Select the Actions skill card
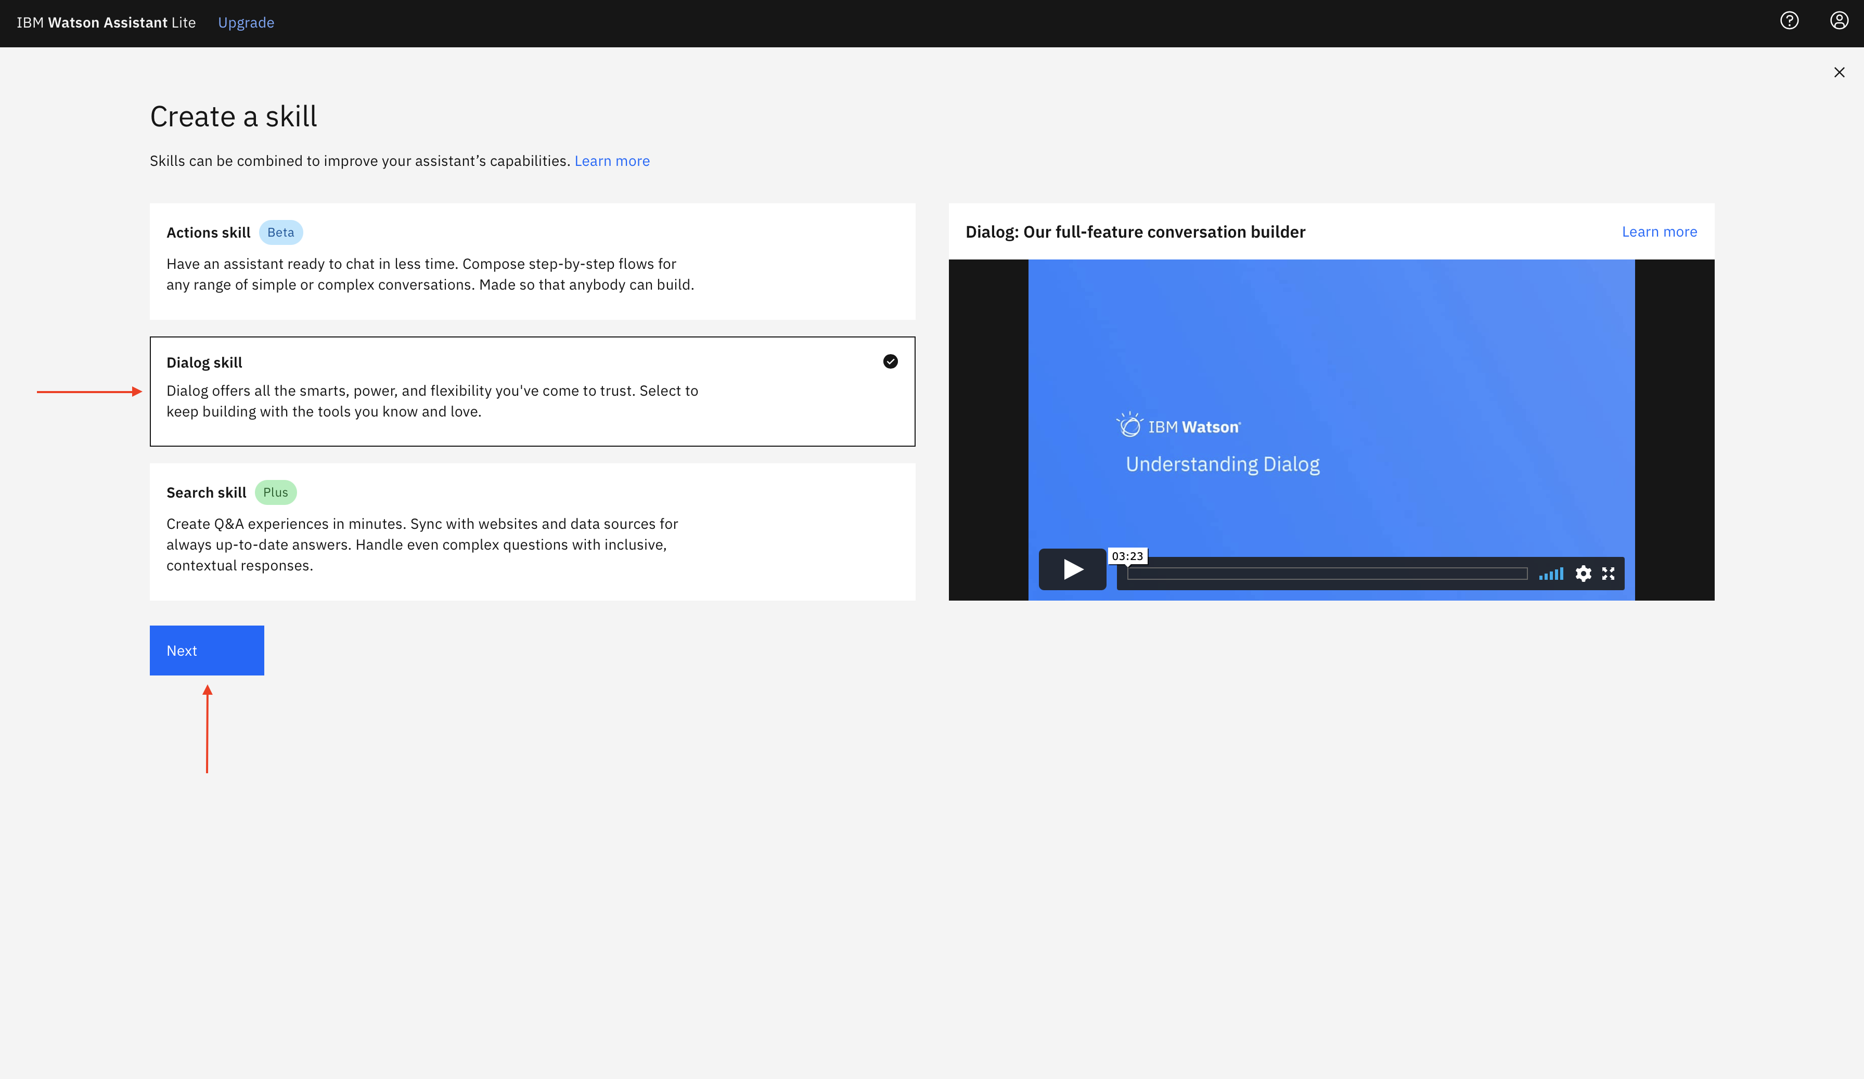 [x=532, y=261]
